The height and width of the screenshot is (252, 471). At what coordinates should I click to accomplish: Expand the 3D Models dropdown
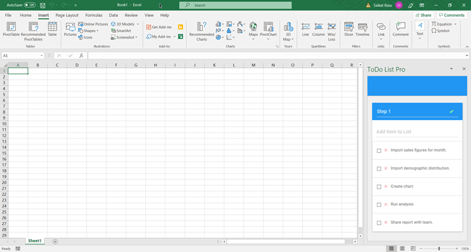point(138,24)
